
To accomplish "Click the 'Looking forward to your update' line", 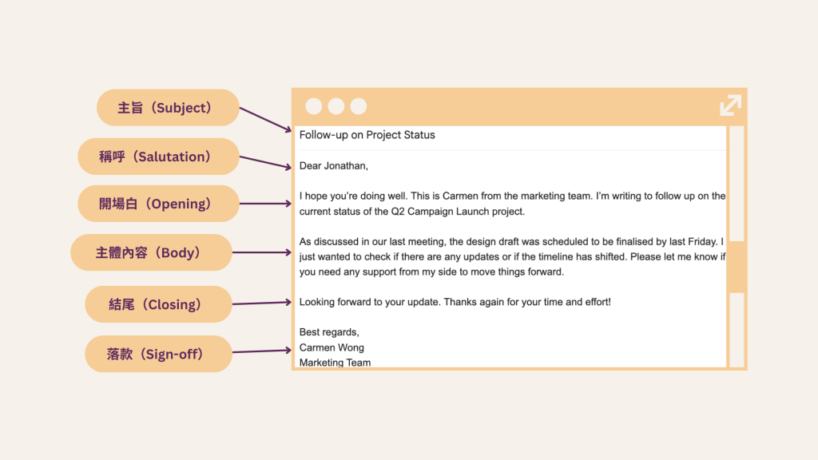I will (455, 303).
